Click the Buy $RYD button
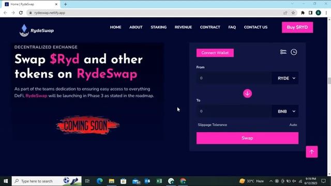Viewport: 331px width, 186px height. point(297,27)
